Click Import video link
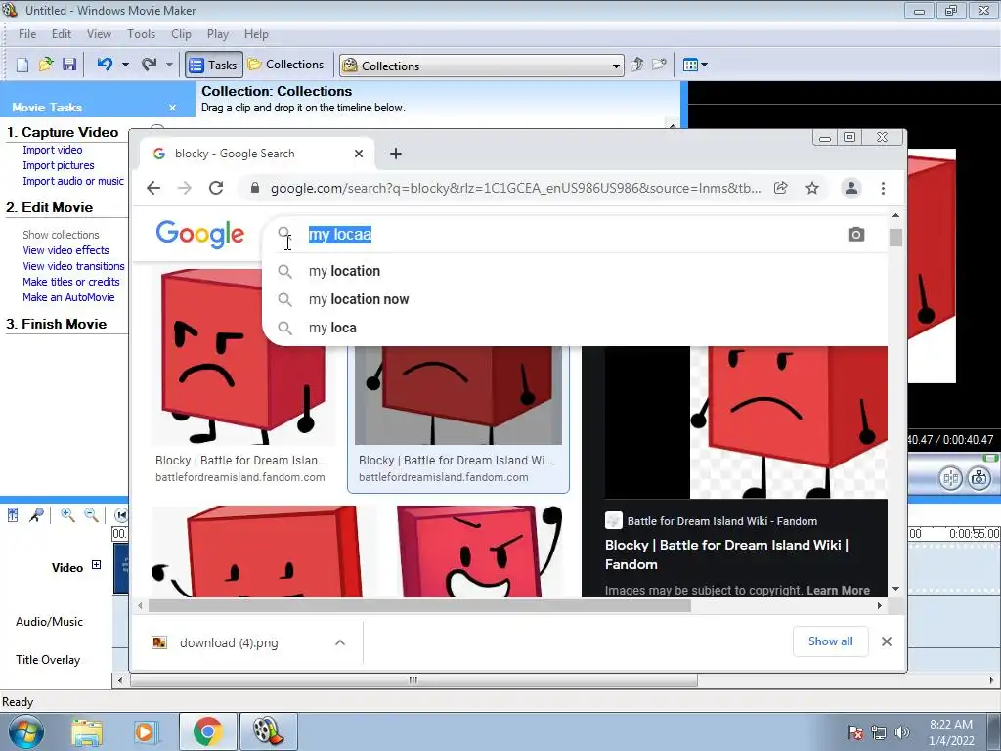This screenshot has height=751, width=1001. pos(53,150)
